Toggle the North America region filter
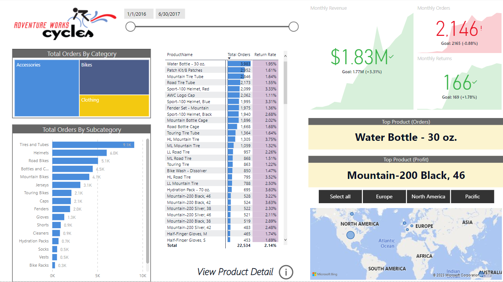503x282 pixels. click(428, 196)
